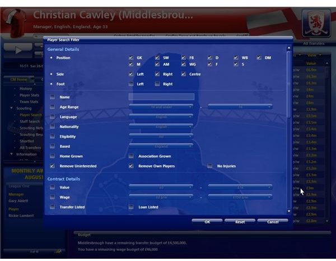Image resolution: width=336 pixels, height=261 pixels.
Task: Uncheck the Side Right checkbox
Action: point(157,74)
